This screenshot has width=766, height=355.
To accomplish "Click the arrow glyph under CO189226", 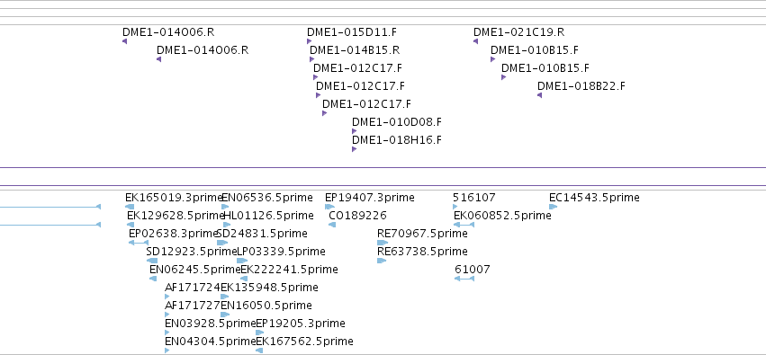I will click(x=332, y=225).
